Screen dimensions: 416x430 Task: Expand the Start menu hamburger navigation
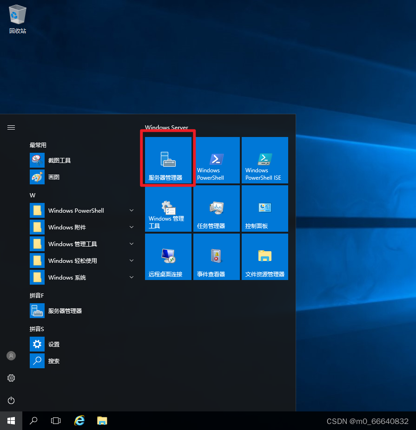coord(11,128)
